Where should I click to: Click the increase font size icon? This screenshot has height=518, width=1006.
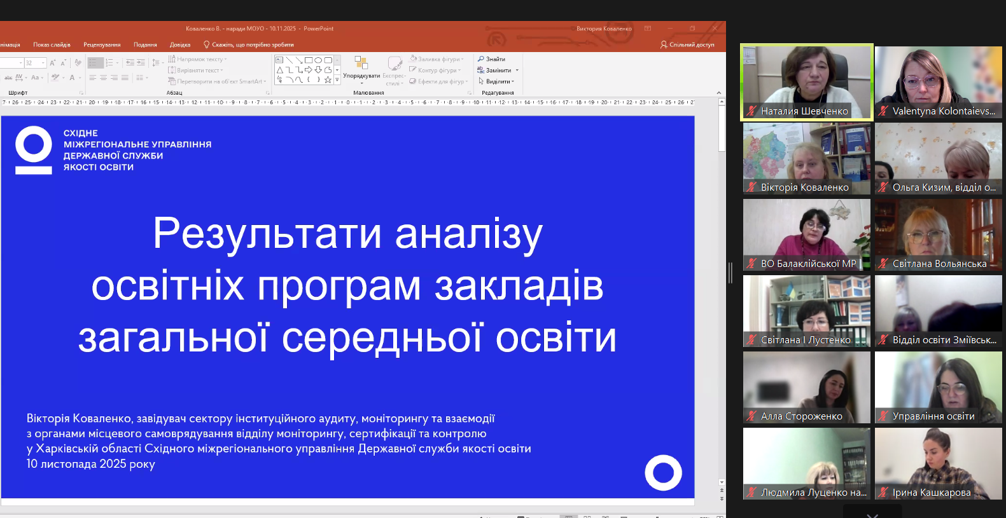coord(53,63)
